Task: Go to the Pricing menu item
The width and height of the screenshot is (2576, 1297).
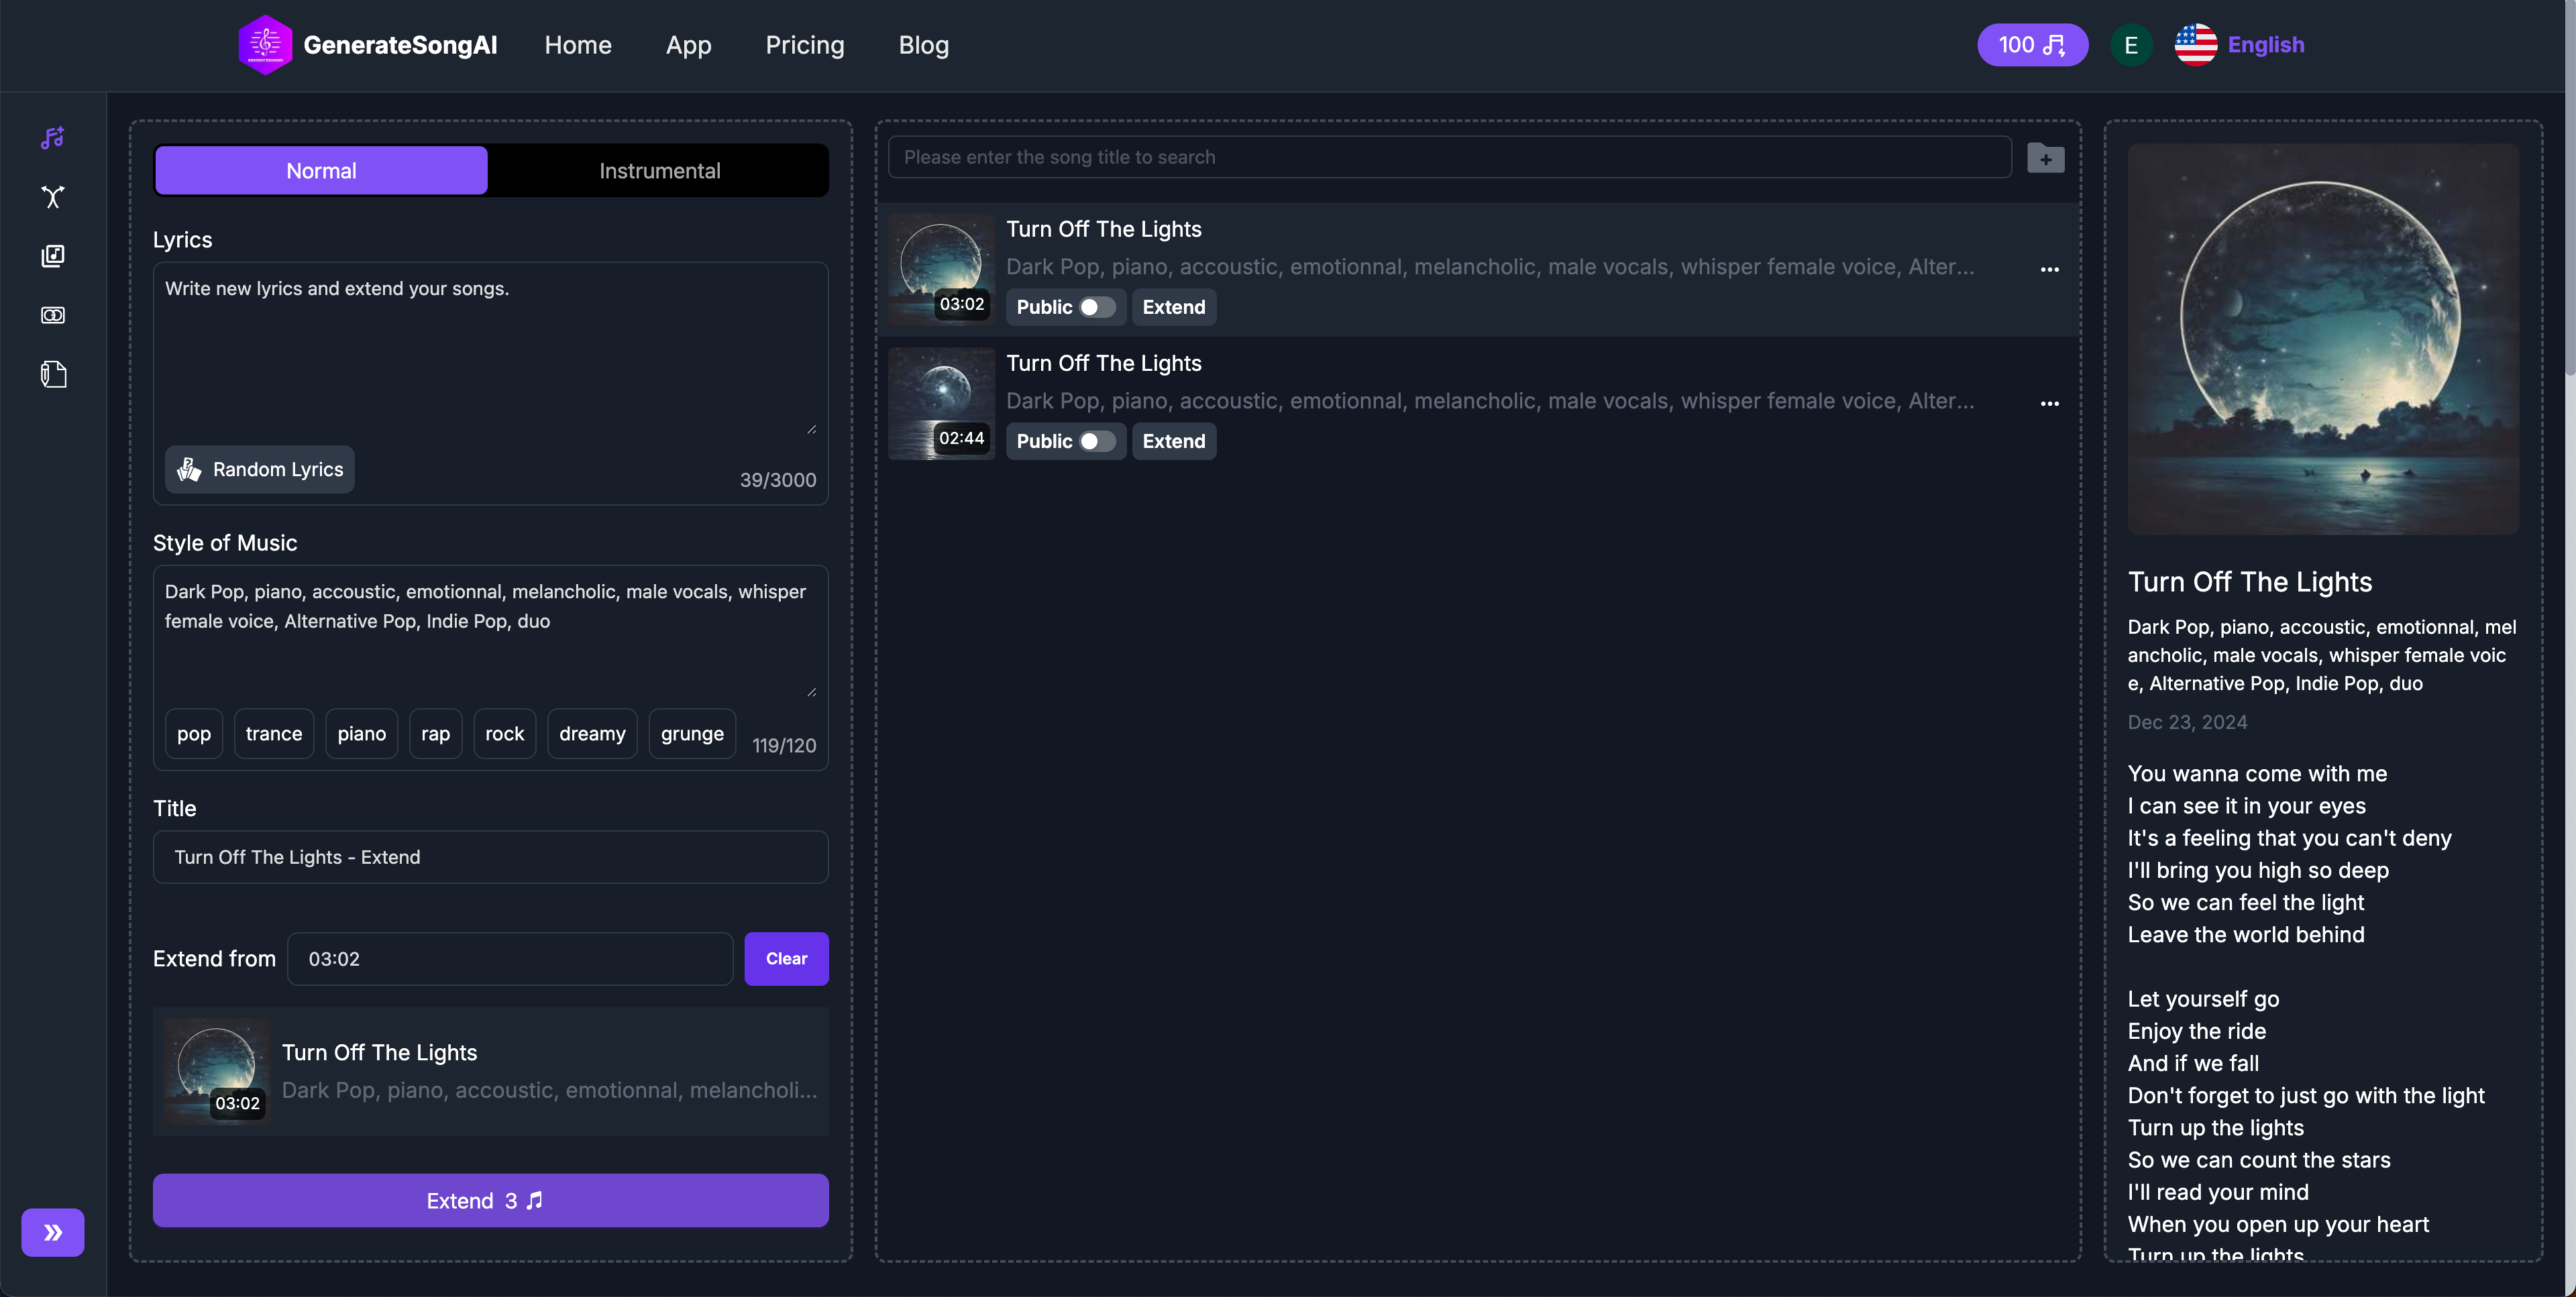Action: click(x=804, y=45)
